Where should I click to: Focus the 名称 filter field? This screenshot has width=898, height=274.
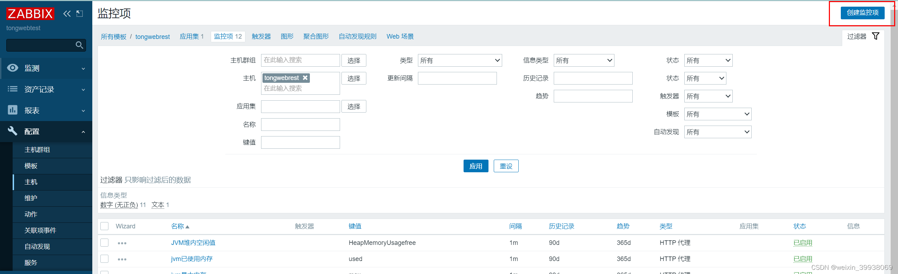click(x=300, y=125)
